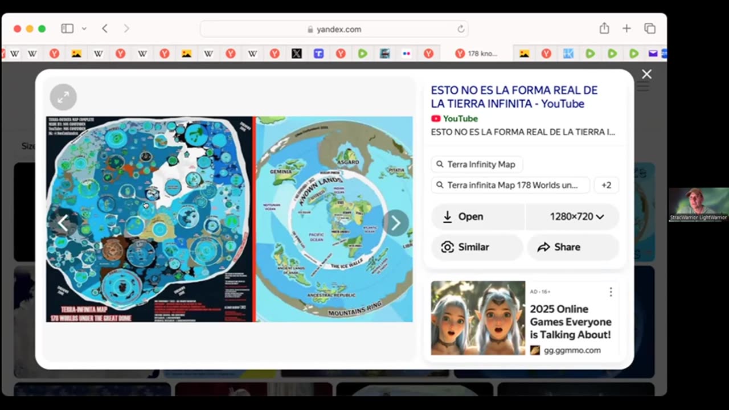Image resolution: width=729 pixels, height=410 pixels.
Task: Switch to the mail envelope favicon tab
Action: [653, 54]
